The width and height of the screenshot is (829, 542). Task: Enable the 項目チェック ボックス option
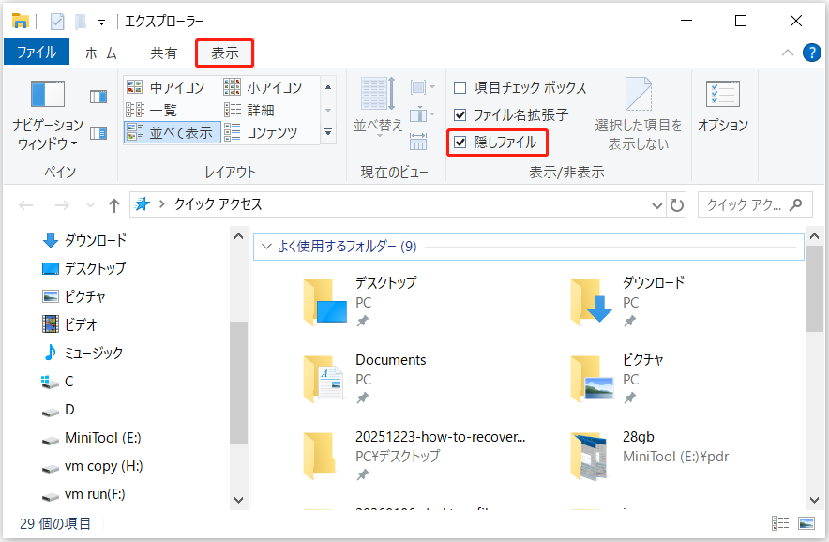point(459,85)
